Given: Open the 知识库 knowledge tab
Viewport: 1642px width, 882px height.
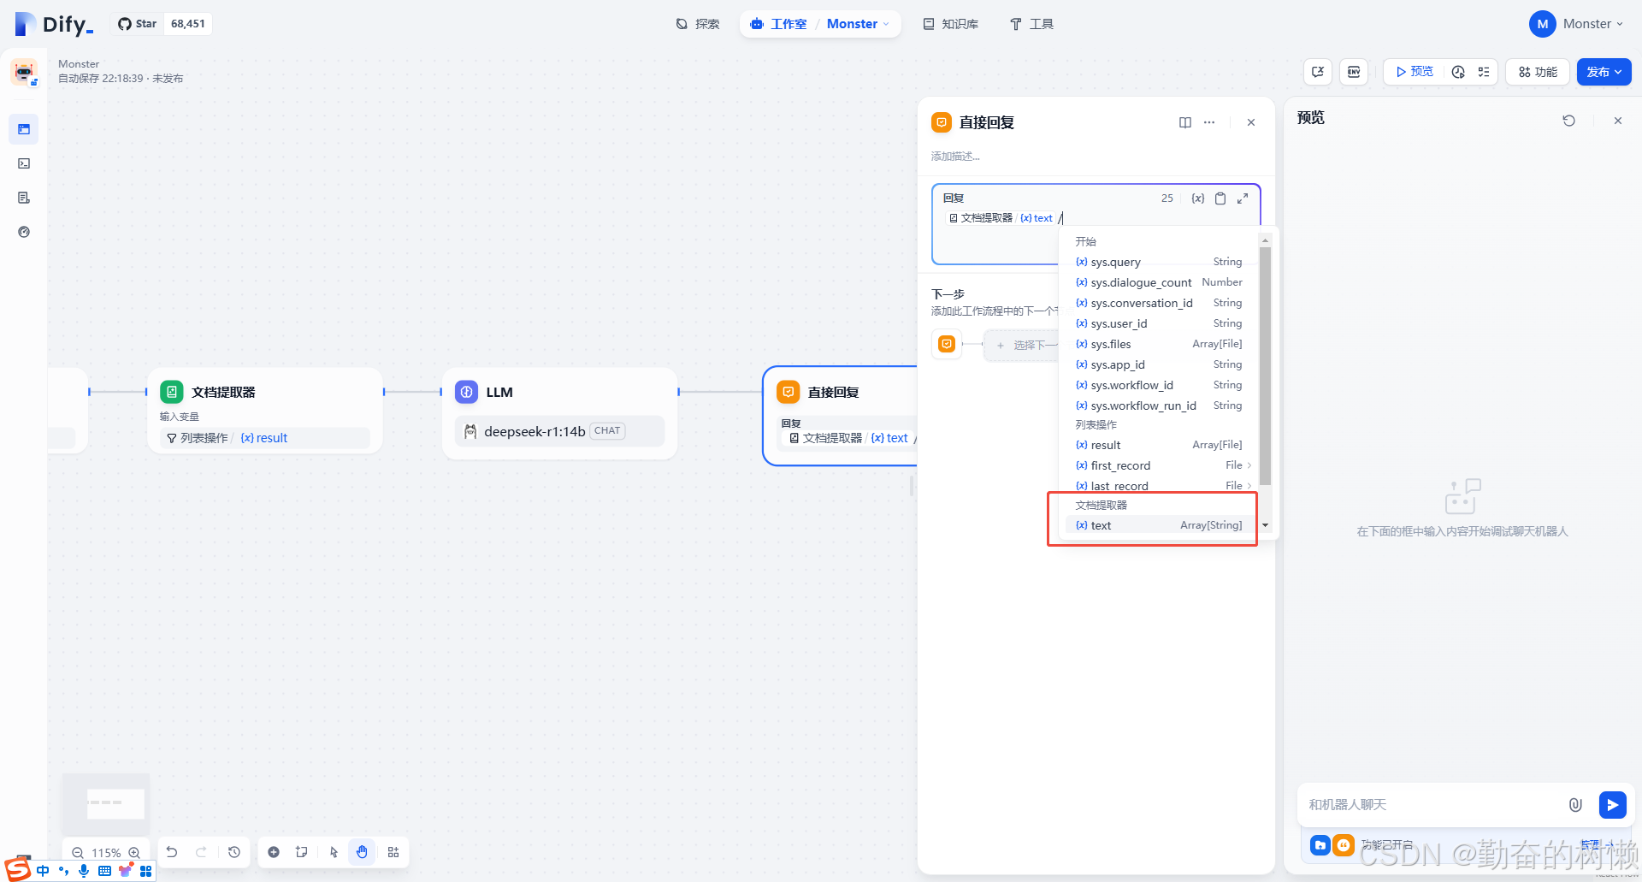Looking at the screenshot, I should point(951,24).
